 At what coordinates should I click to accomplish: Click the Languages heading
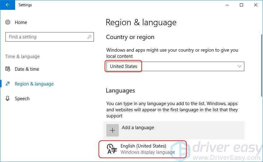coord(121,91)
